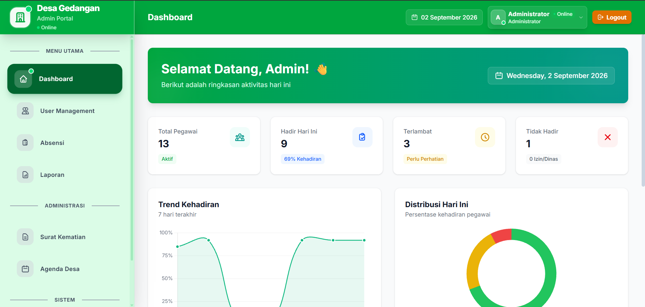Click the Perlu Perhatian badge
This screenshot has height=307, width=645.
coord(425,159)
